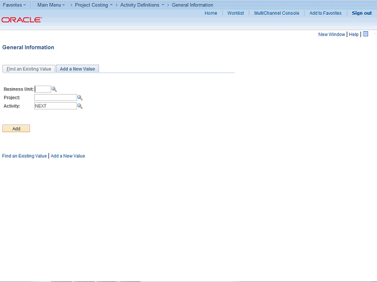Open the Main Menu dropdown
377x282 pixels.
(51, 5)
